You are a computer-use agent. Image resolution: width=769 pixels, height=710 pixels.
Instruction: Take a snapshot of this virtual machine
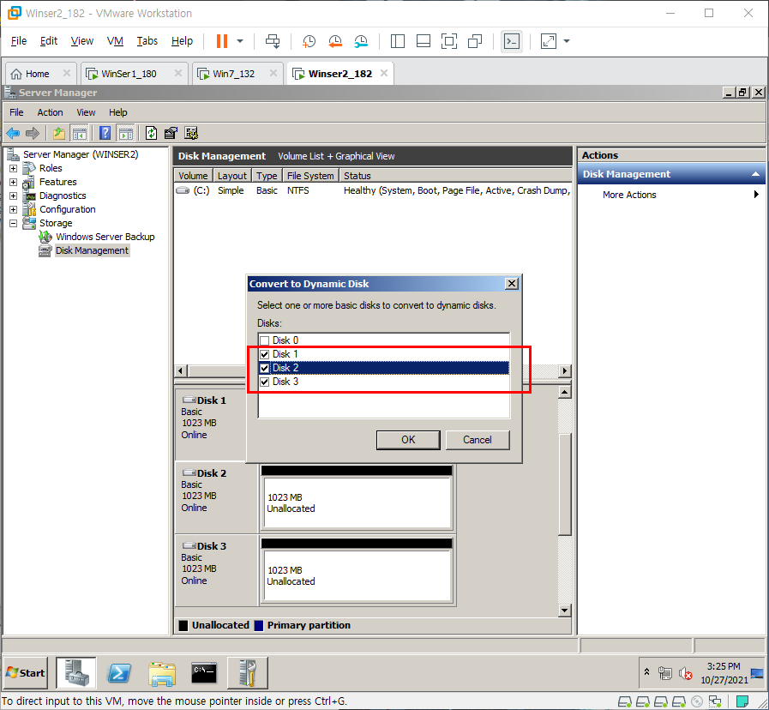point(309,41)
